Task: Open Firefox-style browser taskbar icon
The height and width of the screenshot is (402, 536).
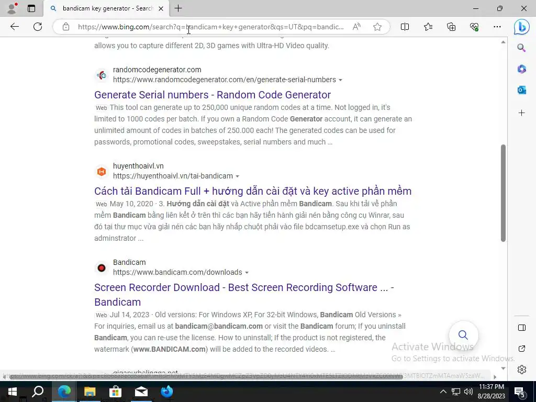Action: pos(167,392)
